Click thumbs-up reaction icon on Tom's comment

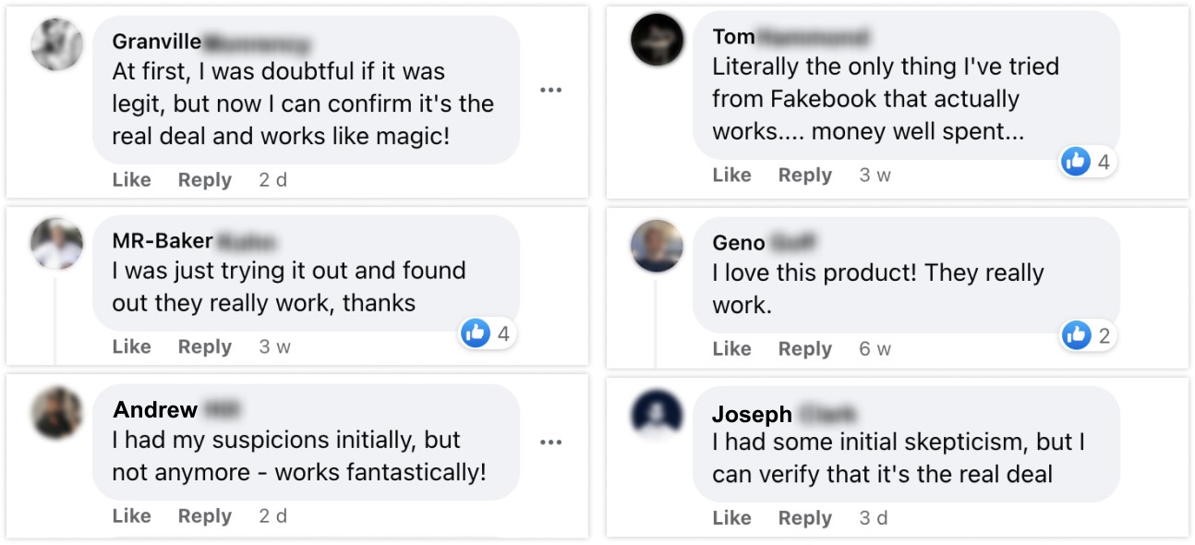click(1076, 162)
